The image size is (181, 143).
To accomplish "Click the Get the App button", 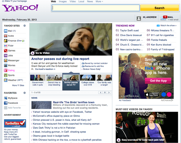I will (158, 81).
